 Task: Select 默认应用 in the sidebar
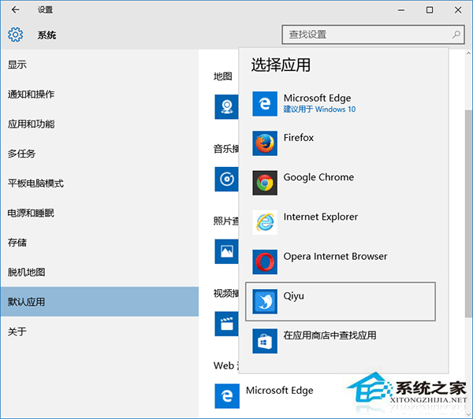[x=99, y=302]
